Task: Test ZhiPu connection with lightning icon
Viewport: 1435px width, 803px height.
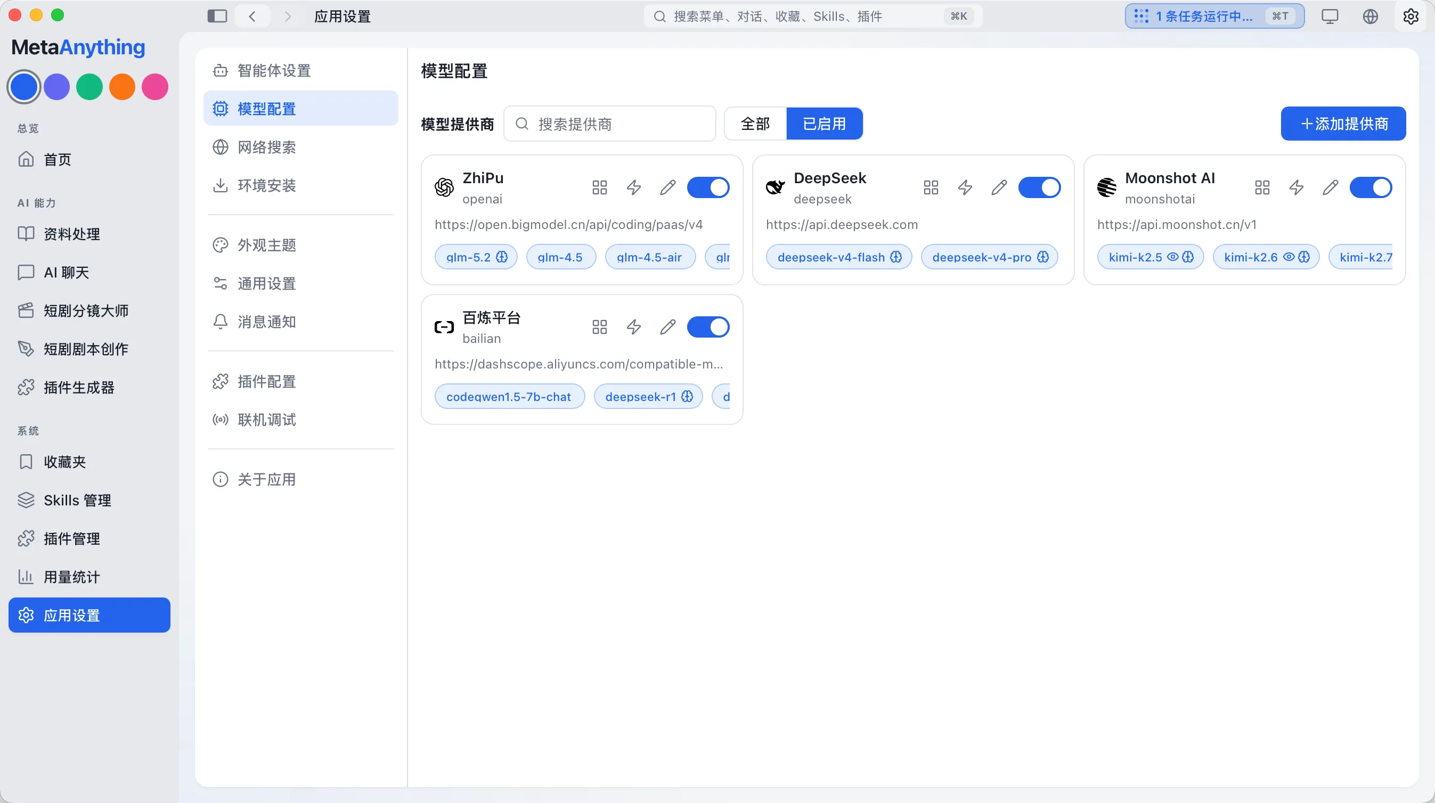Action: pos(633,187)
